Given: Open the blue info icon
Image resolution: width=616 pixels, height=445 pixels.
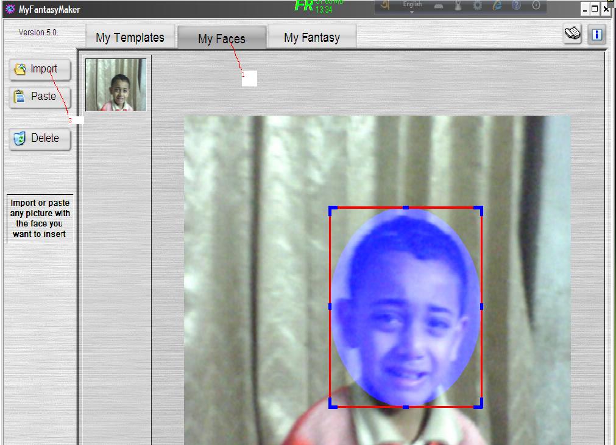Looking at the screenshot, I should click(x=597, y=34).
